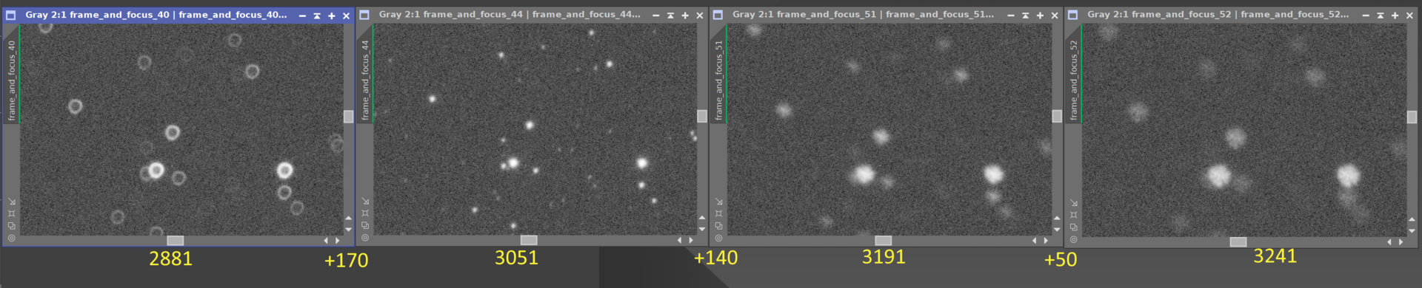Click the scroll-right arrow in frame_and_focus_52

click(1401, 241)
